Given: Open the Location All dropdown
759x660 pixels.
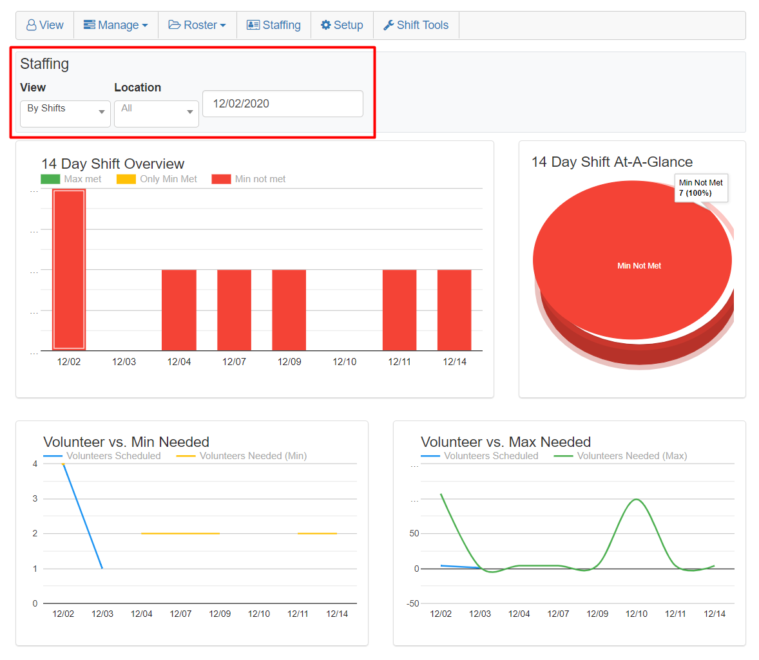Looking at the screenshot, I should (157, 114).
